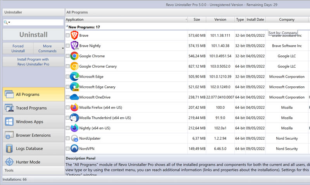Collapse the New Programs group
The width and height of the screenshot is (310, 185).
click(67, 26)
